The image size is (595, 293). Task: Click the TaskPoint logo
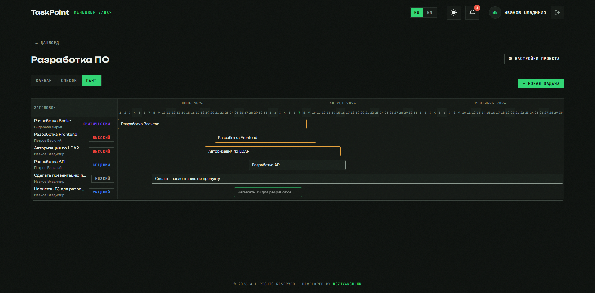50,12
